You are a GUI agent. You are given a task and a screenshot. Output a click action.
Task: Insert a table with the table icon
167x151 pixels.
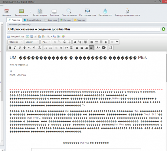point(96,42)
